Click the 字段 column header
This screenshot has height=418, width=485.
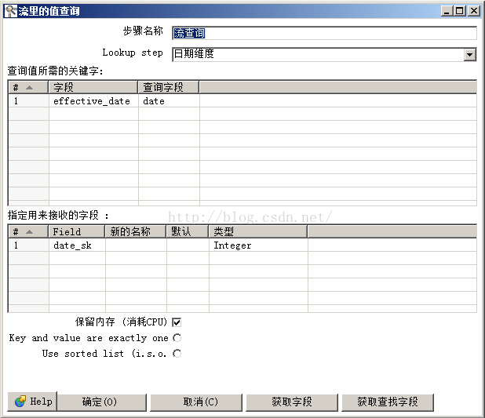[93, 87]
